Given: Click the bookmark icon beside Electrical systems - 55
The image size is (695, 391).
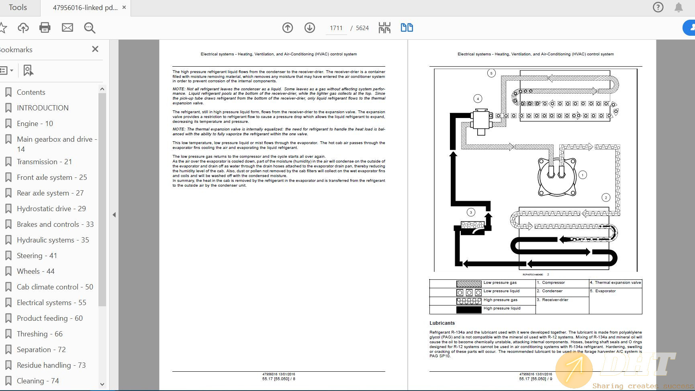Looking at the screenshot, I should point(8,302).
